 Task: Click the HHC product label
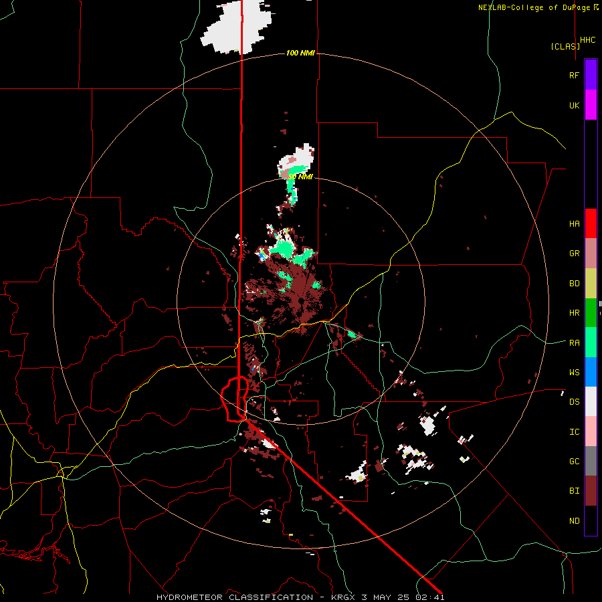coord(588,40)
